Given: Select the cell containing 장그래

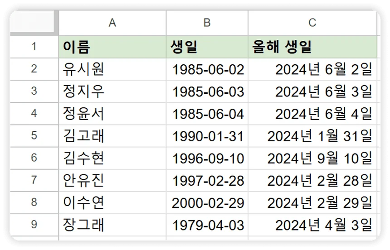Looking at the screenshot, I should 112,224.
